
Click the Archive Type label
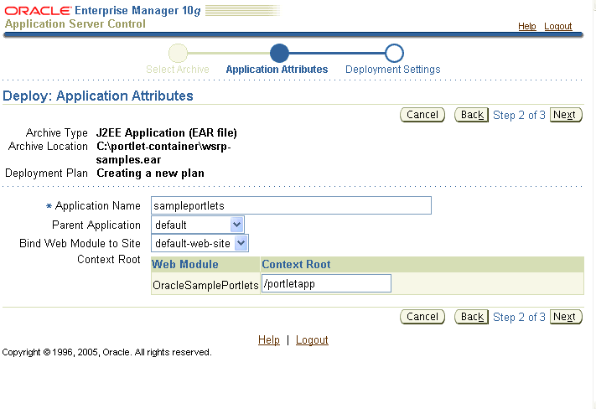[x=57, y=133]
